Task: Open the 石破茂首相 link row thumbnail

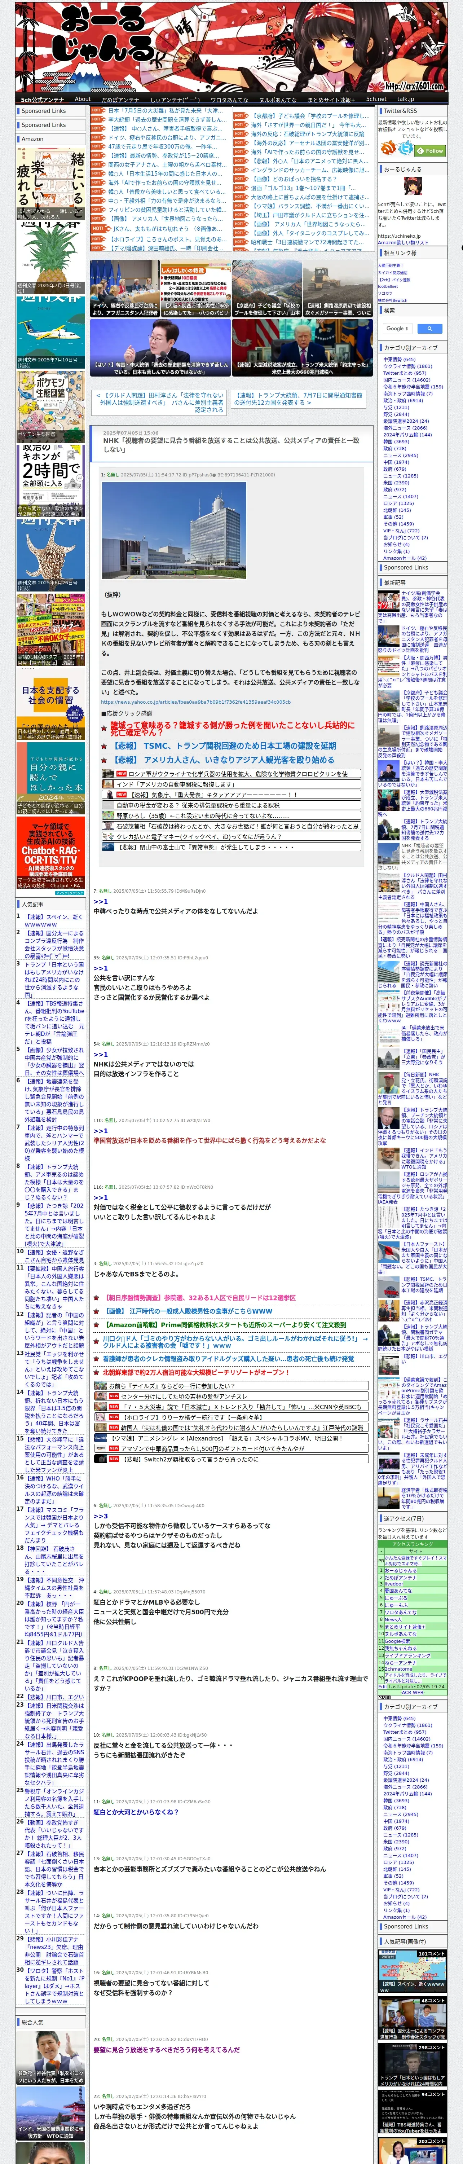Action: point(109,827)
